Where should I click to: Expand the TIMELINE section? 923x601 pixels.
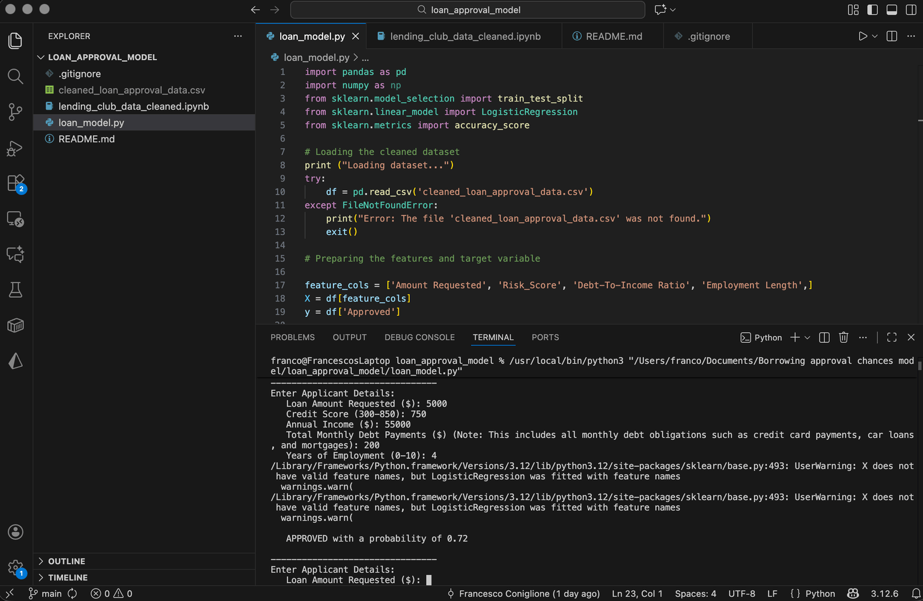pos(67,578)
